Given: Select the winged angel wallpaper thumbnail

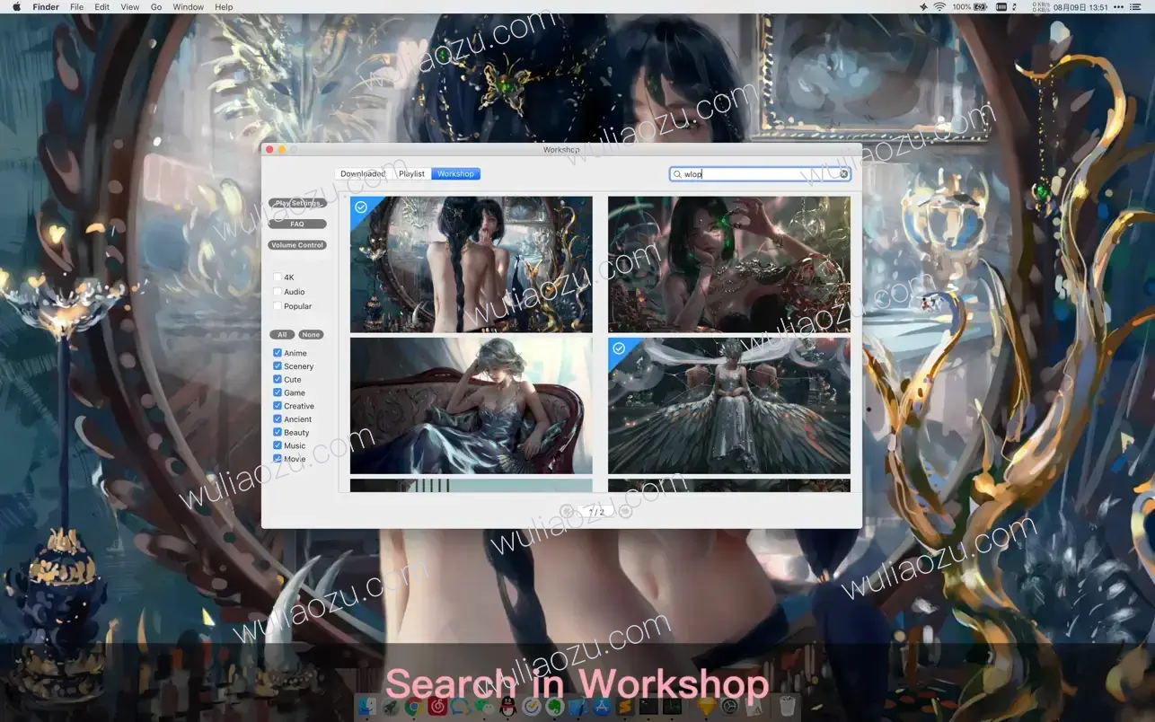Looking at the screenshot, I should coord(729,406).
